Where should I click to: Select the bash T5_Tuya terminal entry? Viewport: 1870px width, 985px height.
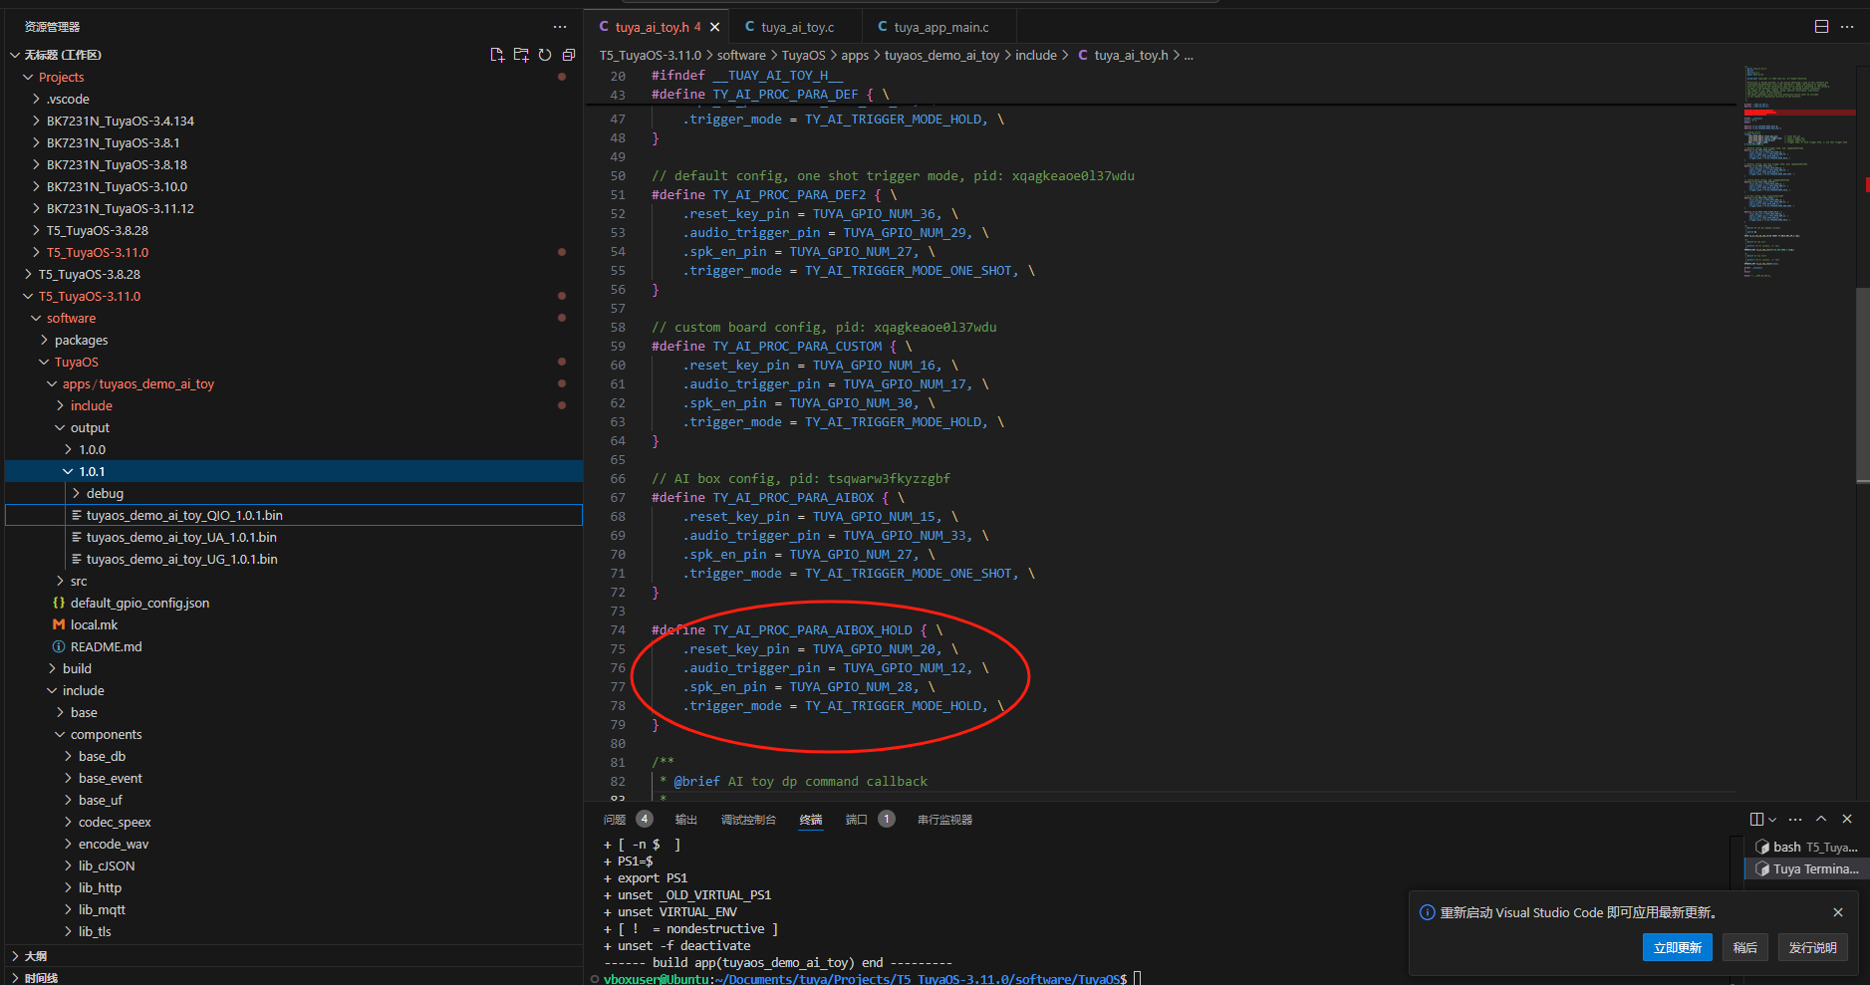tap(1806, 847)
